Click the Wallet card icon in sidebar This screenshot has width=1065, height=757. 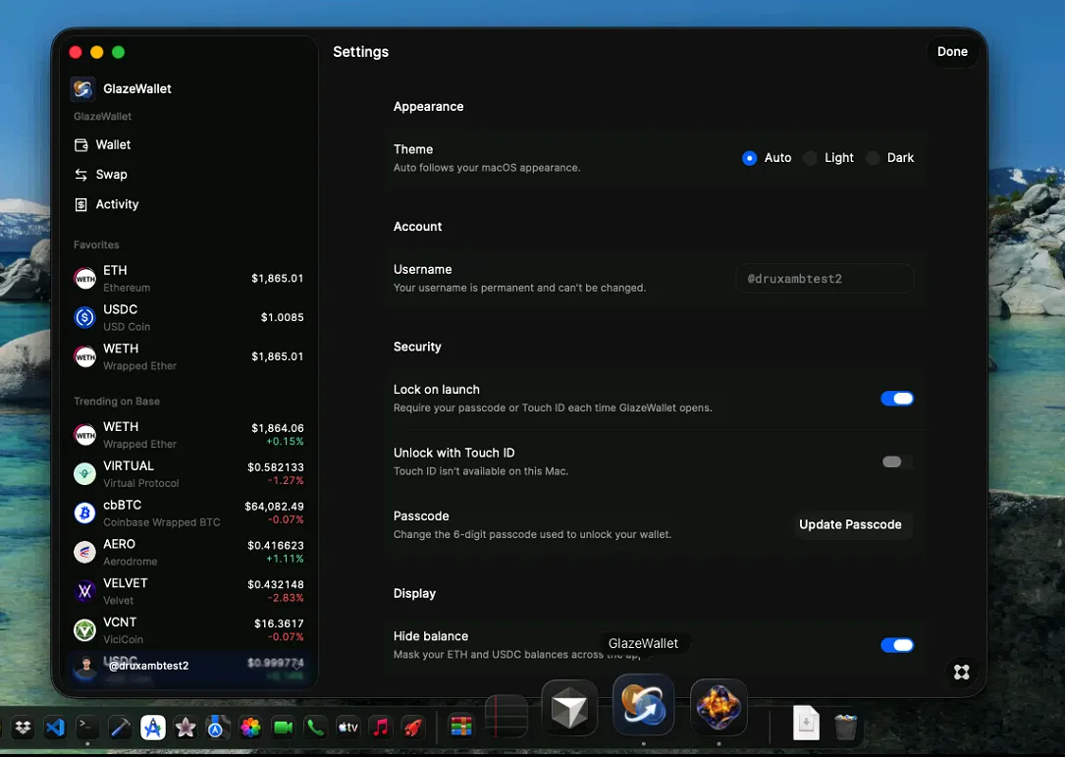click(x=80, y=144)
